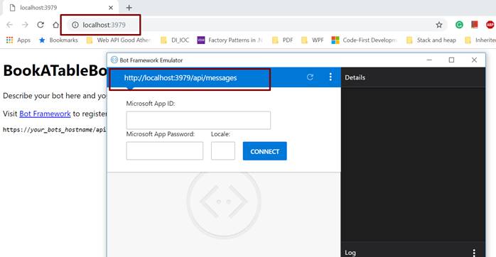
Task: Click the Locale input field
Action: click(223, 151)
